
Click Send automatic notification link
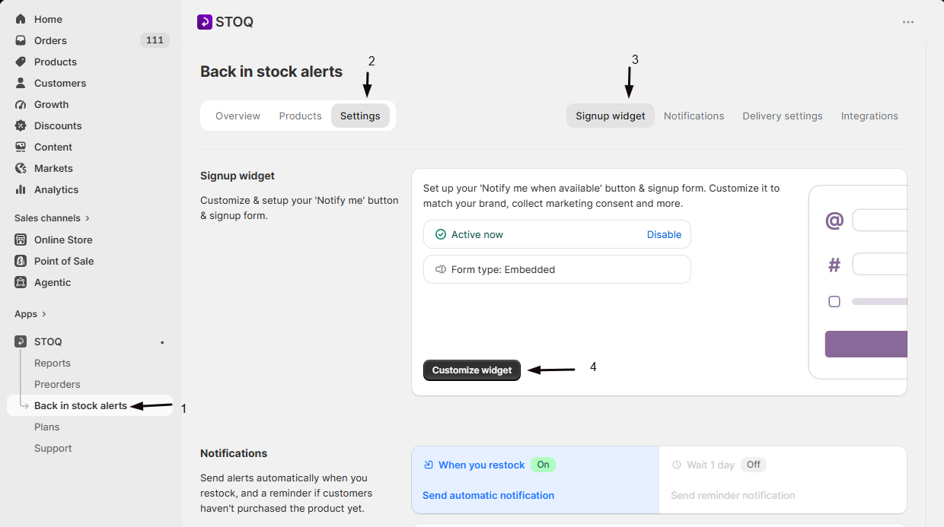coord(488,495)
